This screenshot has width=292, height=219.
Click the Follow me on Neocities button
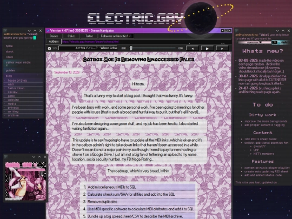(116, 36)
